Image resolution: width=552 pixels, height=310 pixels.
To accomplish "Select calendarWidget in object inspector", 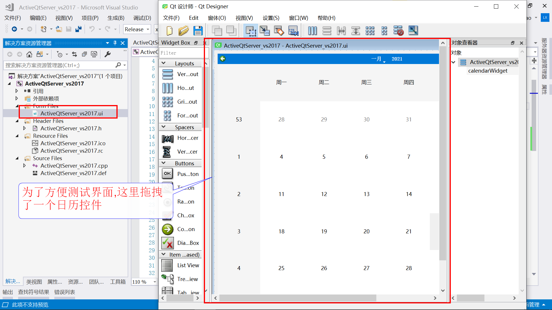I will click(488, 71).
